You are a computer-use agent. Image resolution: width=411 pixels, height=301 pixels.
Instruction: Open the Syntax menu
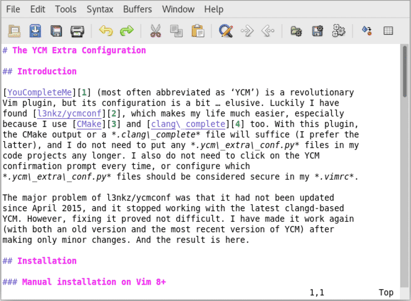(100, 9)
